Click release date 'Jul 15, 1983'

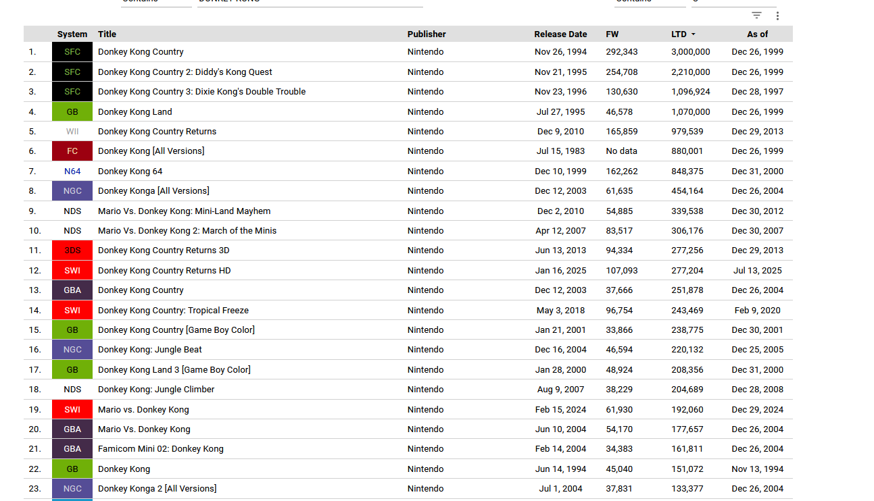(x=561, y=151)
